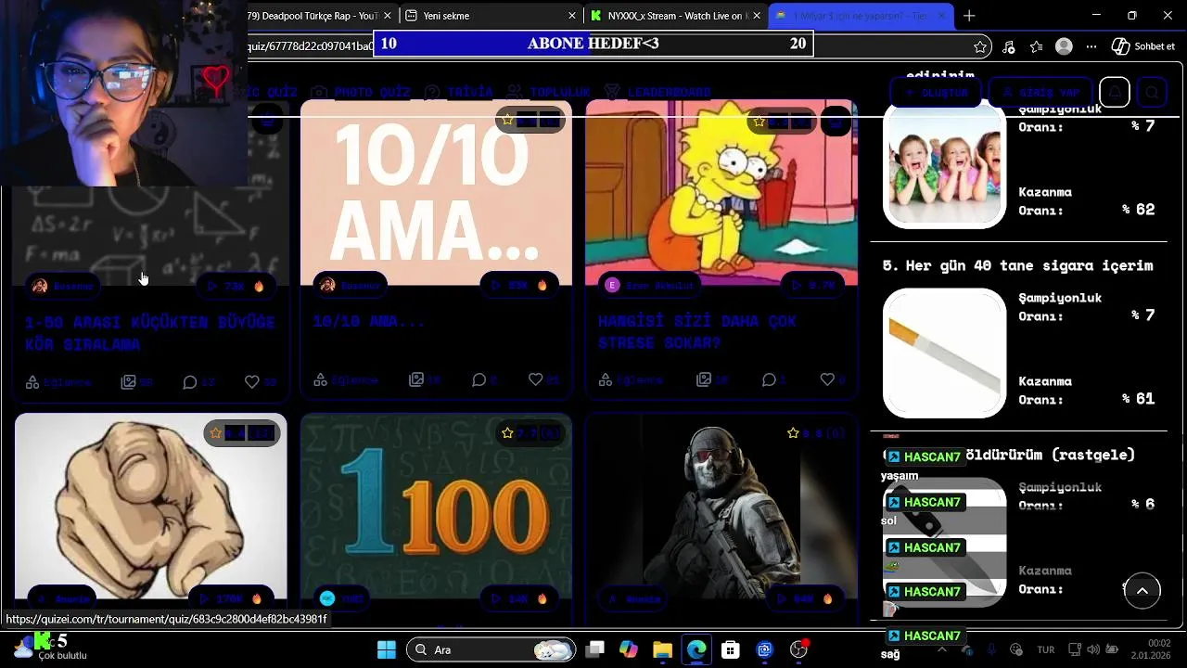Open the 10/10 AMA... title link
Screen dimensions: 1187x668
(x=368, y=321)
